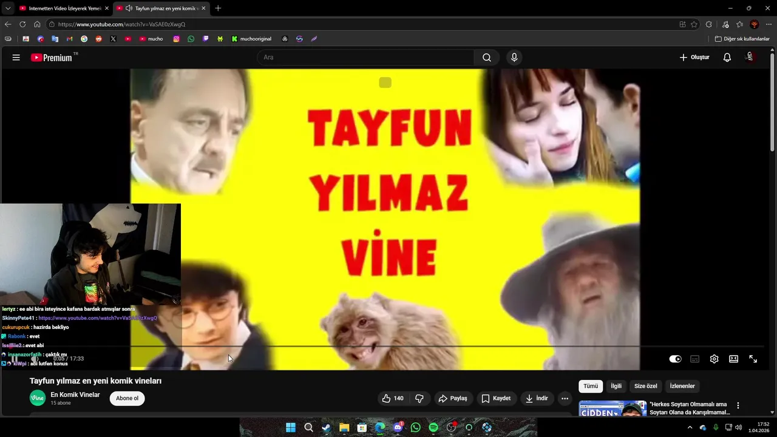This screenshot has width=777, height=437.
Task: Open the mucho YouTube bookmark
Action: (x=151, y=39)
